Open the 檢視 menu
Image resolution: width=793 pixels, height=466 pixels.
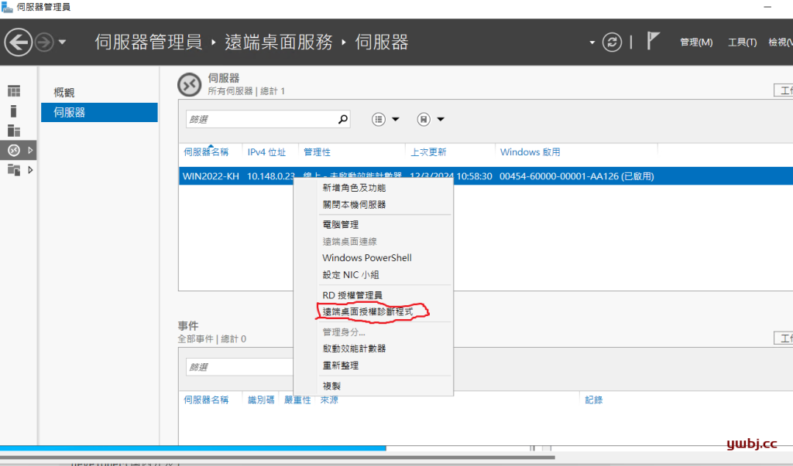(x=781, y=43)
